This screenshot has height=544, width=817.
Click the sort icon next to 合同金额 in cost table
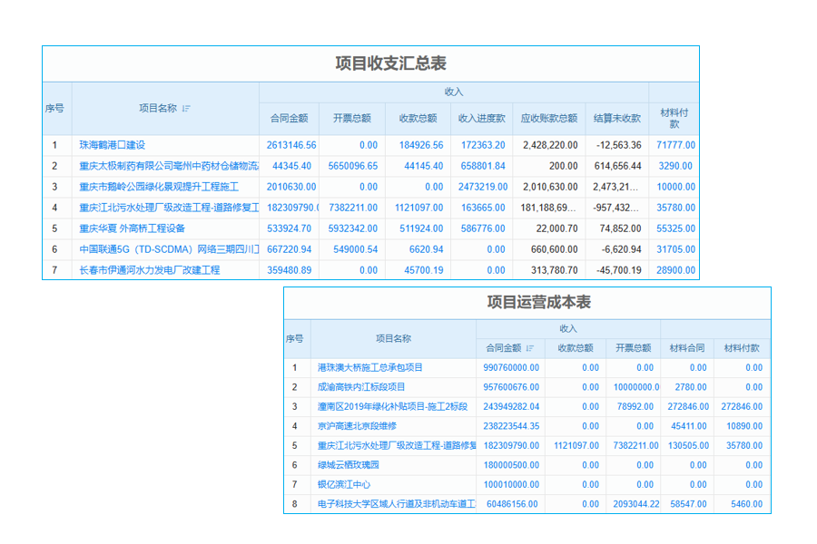(531, 347)
